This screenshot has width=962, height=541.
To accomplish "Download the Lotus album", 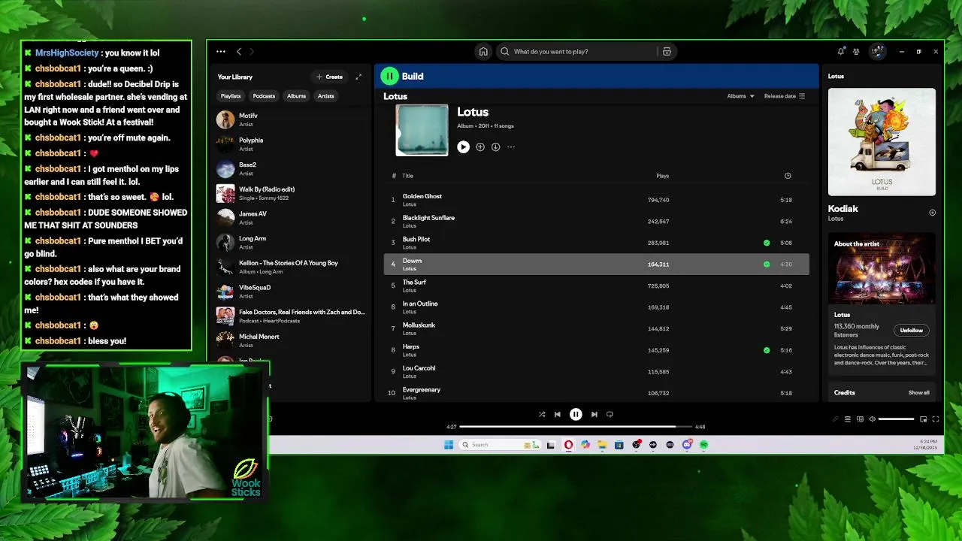I will (495, 147).
